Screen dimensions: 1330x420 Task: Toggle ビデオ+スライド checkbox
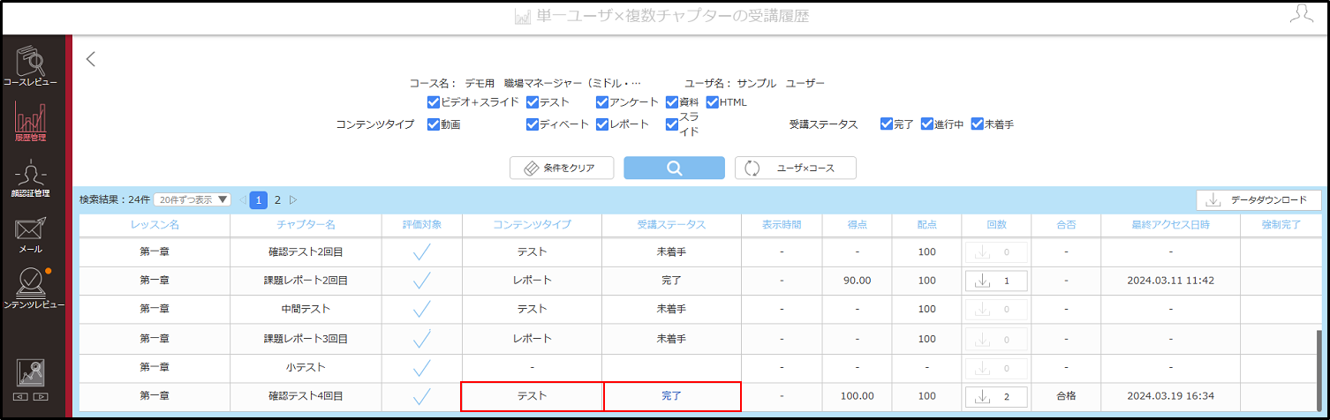click(433, 102)
